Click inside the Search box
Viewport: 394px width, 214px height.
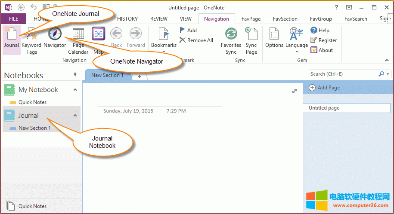click(342, 74)
